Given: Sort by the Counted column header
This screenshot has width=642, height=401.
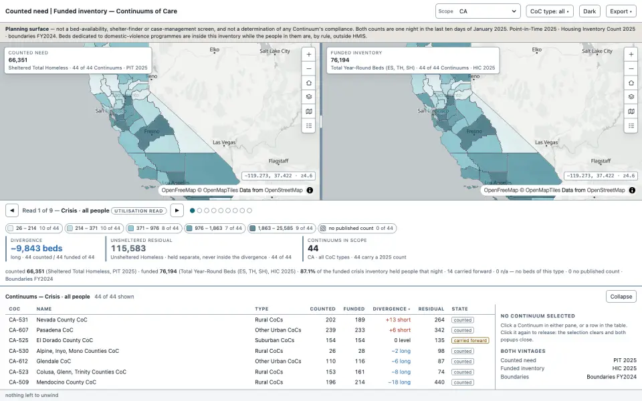Looking at the screenshot, I should coord(322,309).
